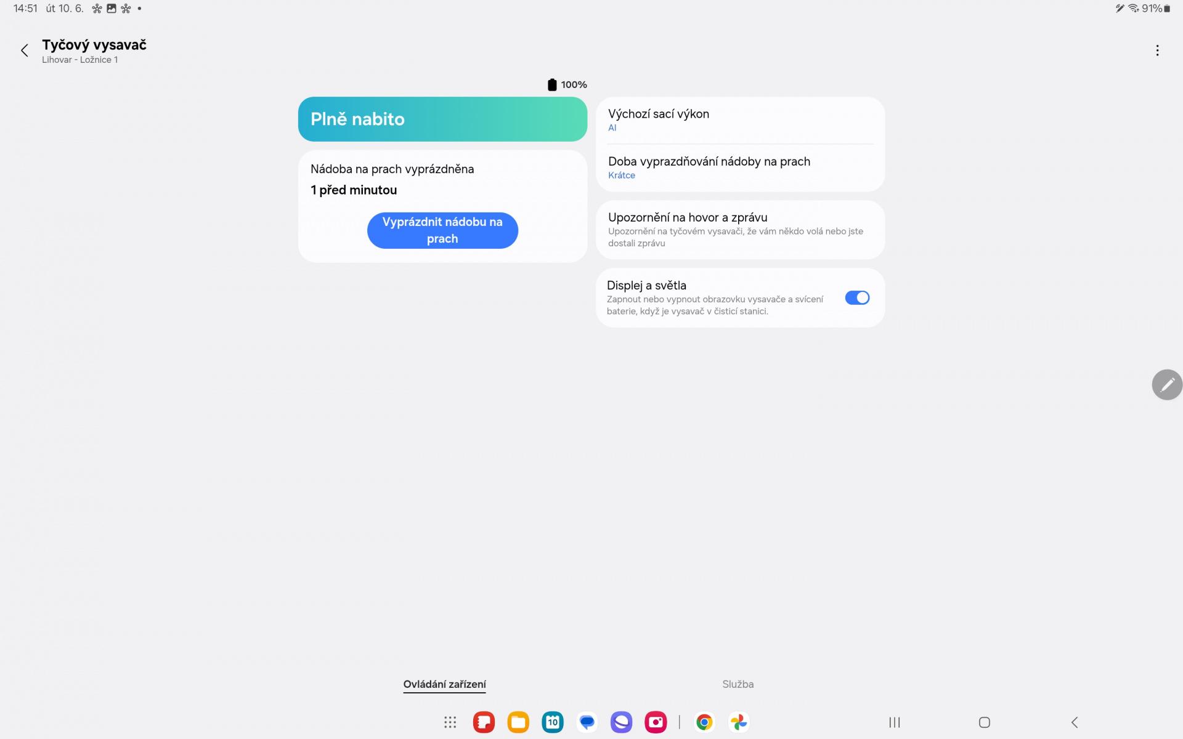The image size is (1183, 739).
Task: Tap the home navigation button
Action: (x=985, y=722)
